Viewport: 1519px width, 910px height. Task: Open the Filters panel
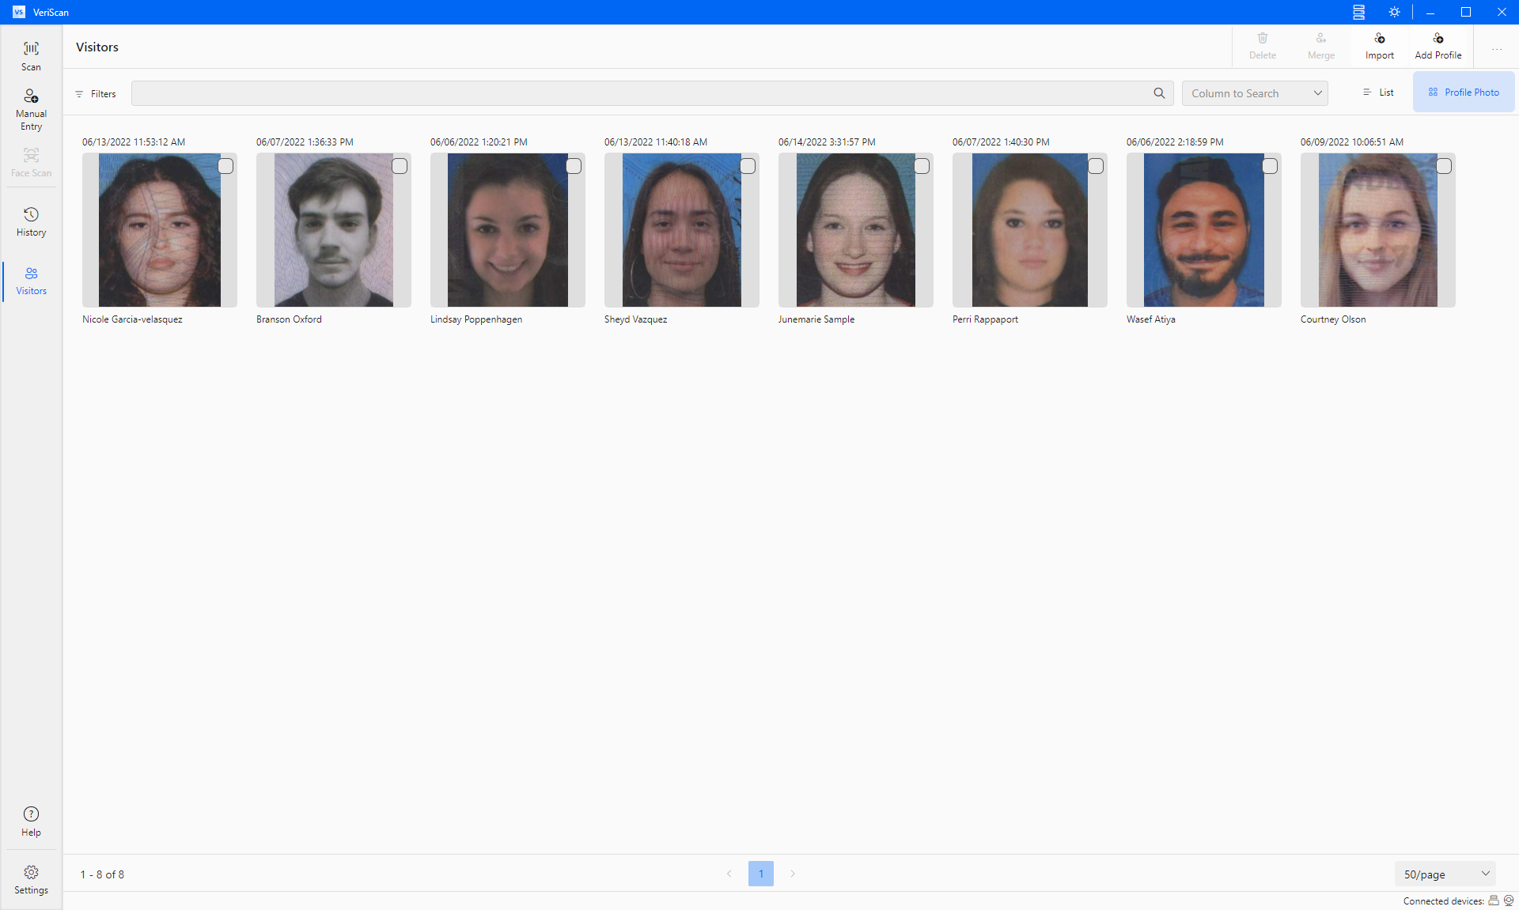96,94
